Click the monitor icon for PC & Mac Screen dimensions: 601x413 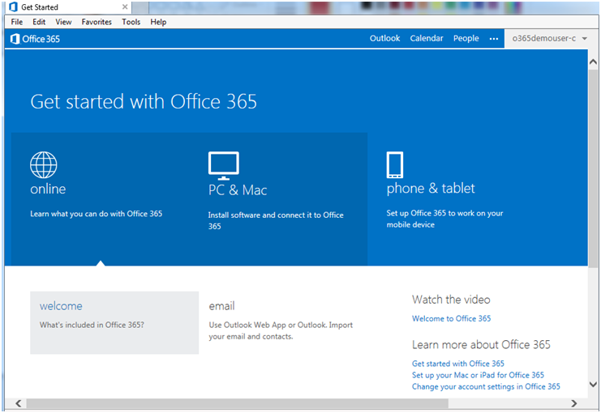click(x=223, y=165)
